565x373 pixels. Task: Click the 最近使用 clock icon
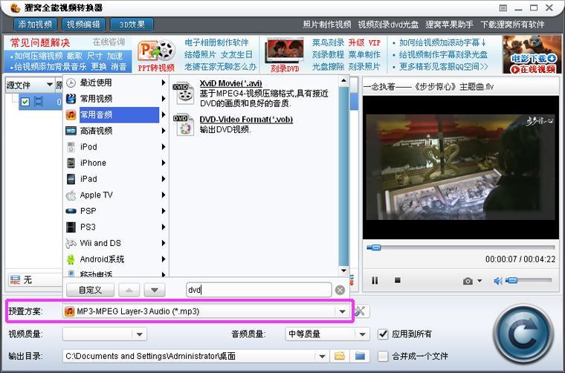(x=71, y=82)
